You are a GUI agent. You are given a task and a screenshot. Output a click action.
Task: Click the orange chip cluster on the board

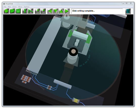pos(26,79)
